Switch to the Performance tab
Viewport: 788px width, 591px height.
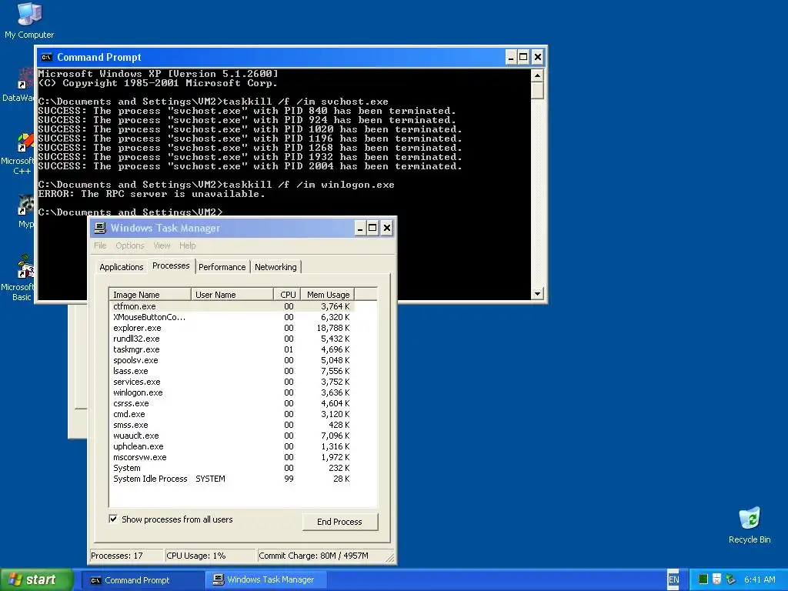222,267
